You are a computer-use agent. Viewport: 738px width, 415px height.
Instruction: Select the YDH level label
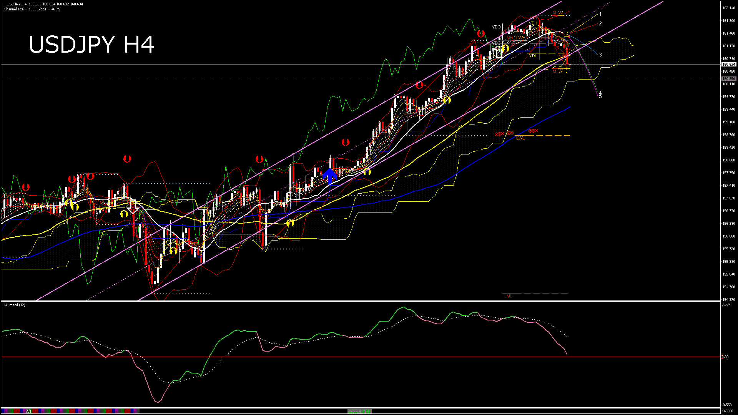point(533,23)
